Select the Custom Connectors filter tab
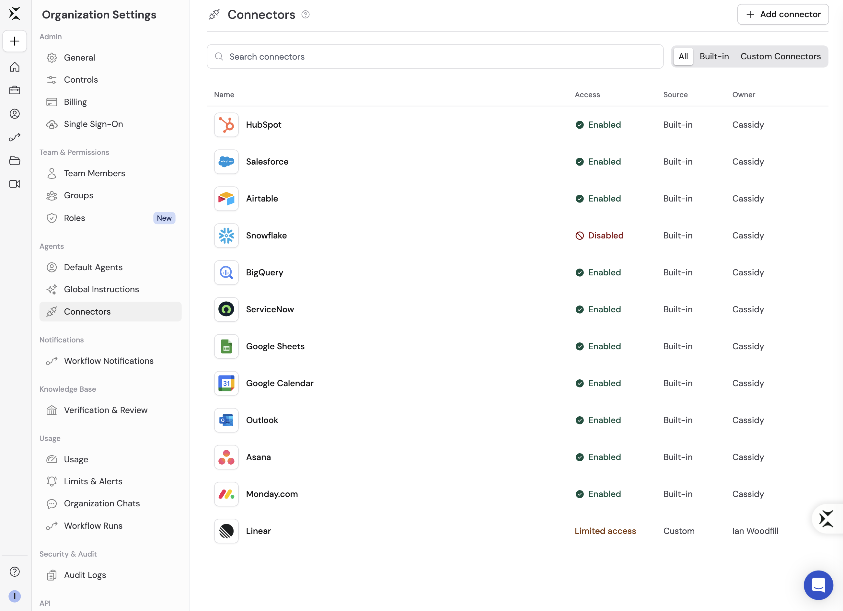 (x=780, y=56)
